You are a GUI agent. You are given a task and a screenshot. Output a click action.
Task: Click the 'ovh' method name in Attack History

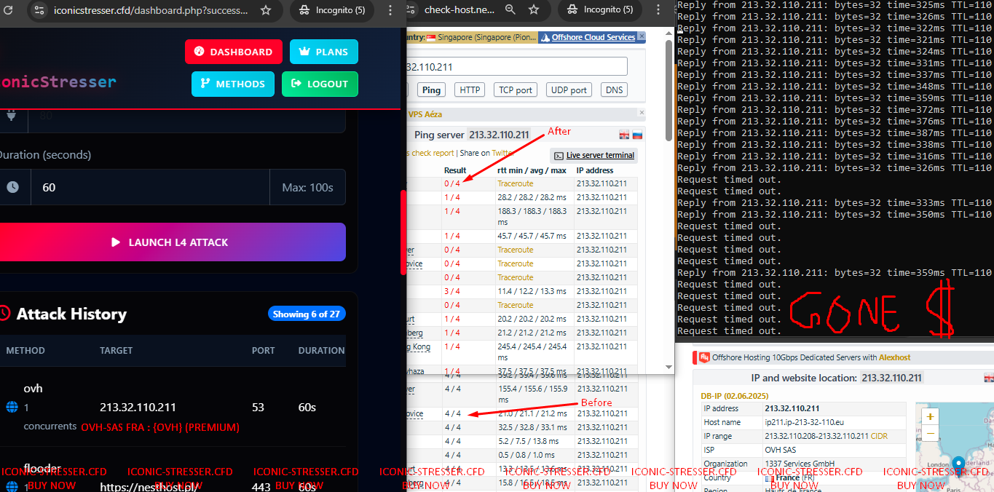pos(33,388)
